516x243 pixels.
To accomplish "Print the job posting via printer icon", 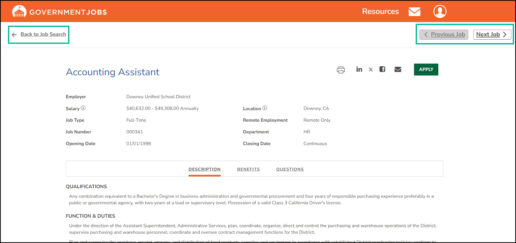I will [x=341, y=70].
